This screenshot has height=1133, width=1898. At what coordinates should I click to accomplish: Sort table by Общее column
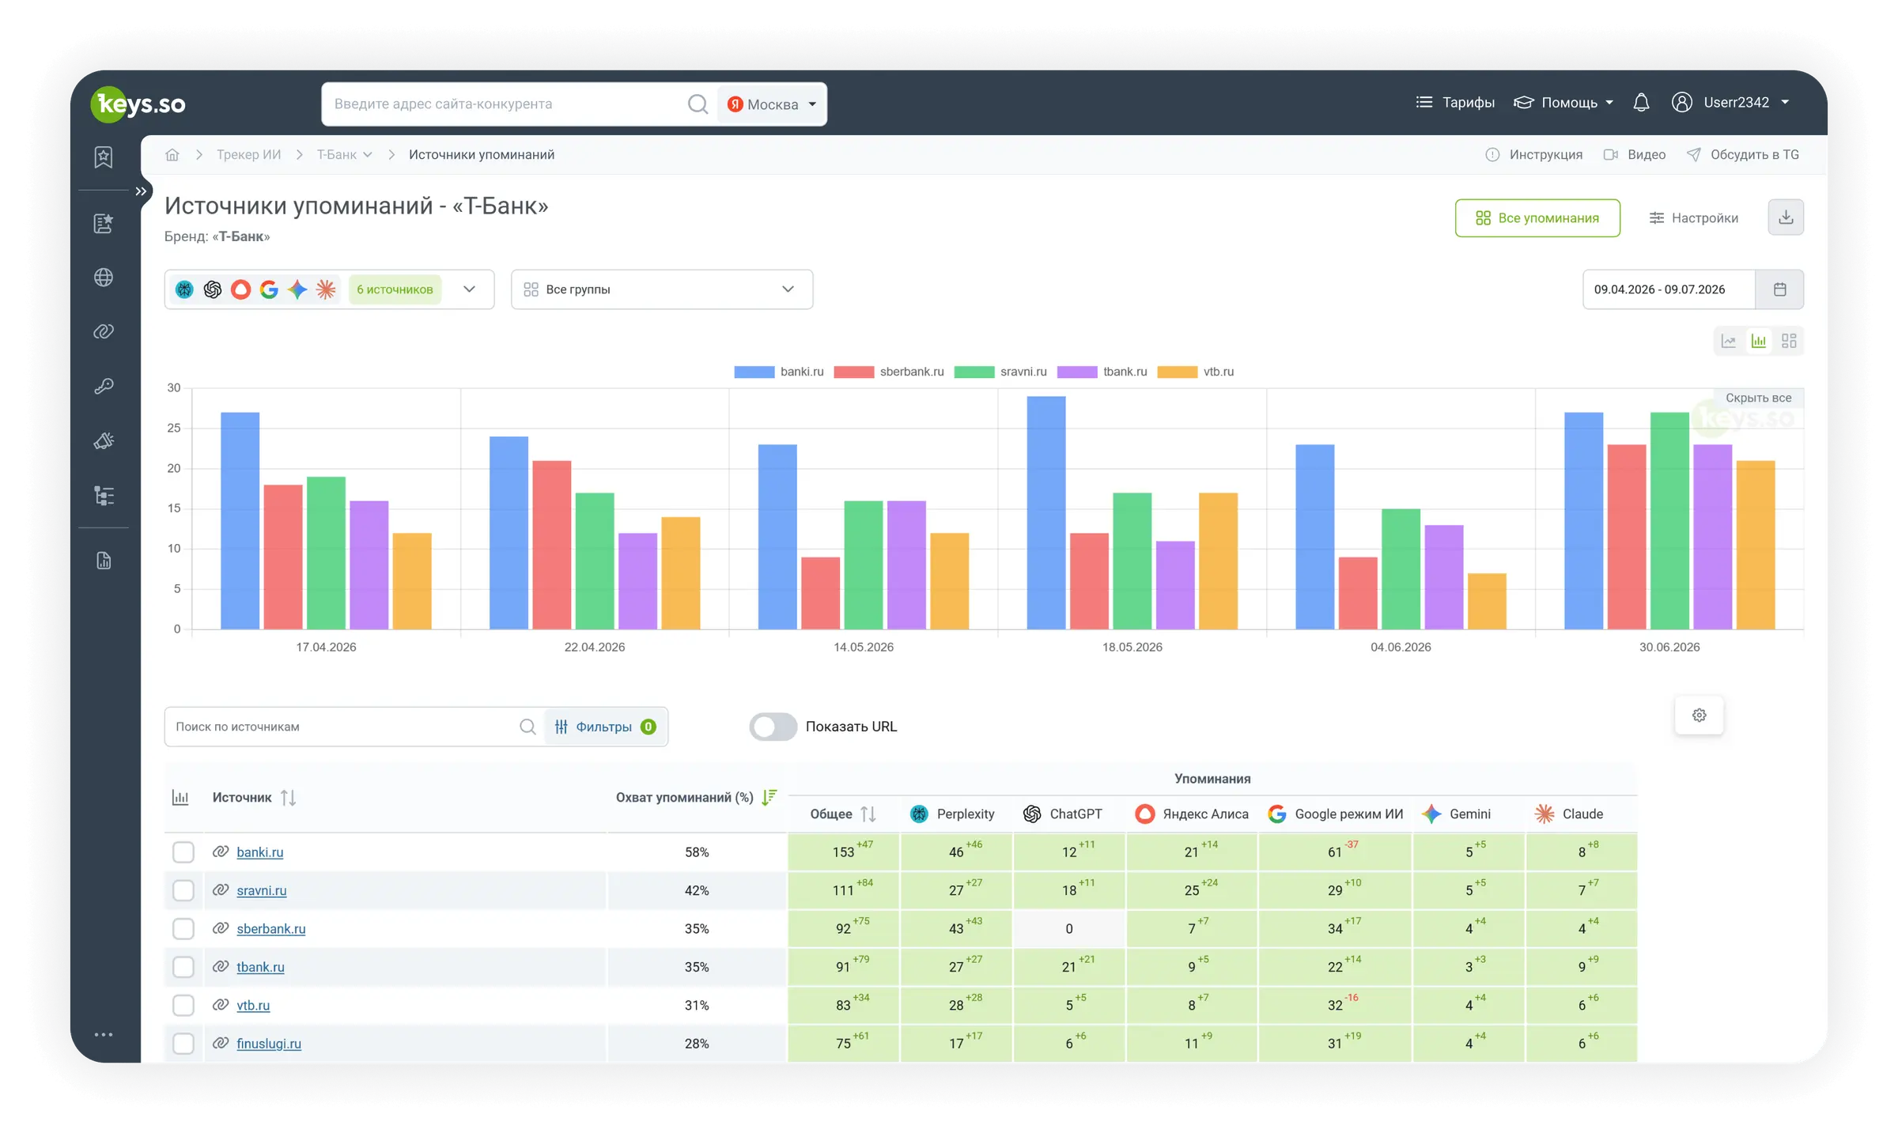[868, 814]
